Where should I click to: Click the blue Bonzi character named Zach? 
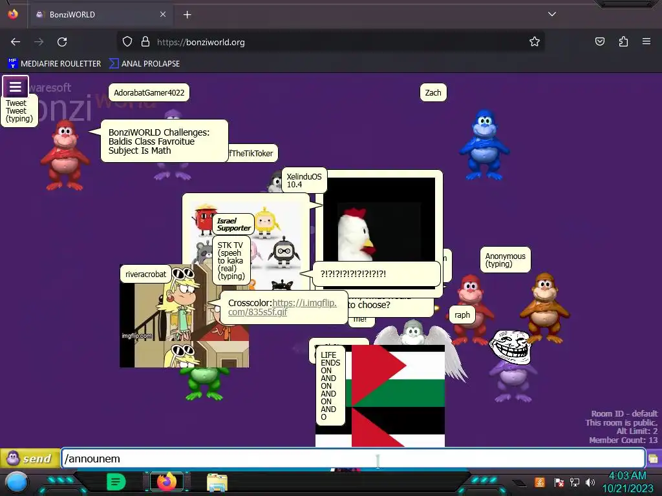pyautogui.click(x=484, y=145)
